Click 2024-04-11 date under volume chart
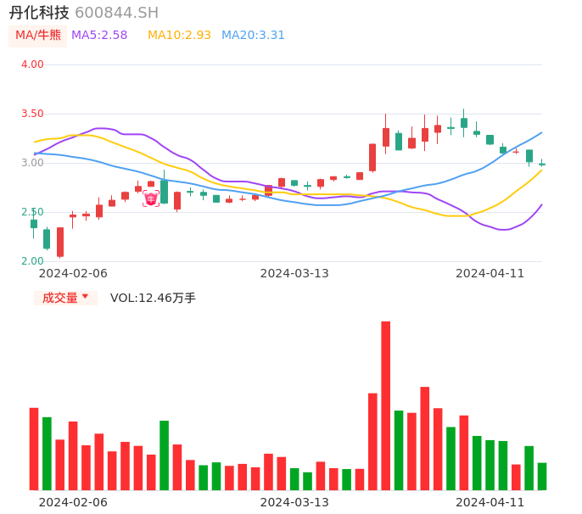This screenshot has width=582, height=514. (x=490, y=502)
